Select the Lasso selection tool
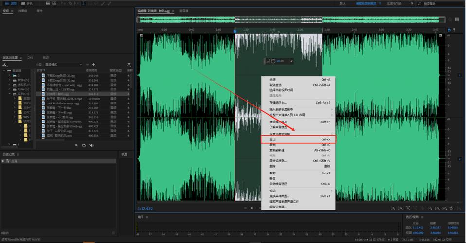The image size is (466, 243). click(97, 3)
